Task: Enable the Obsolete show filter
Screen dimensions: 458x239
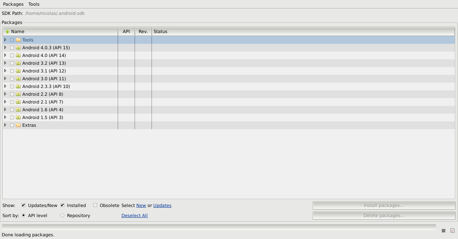Action: [95, 205]
